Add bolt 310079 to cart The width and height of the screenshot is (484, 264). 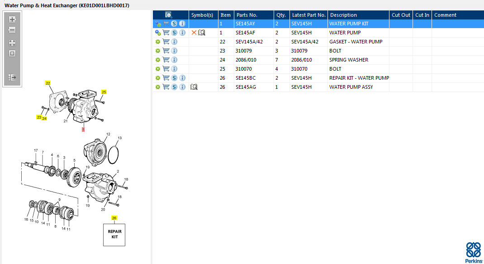166,50
